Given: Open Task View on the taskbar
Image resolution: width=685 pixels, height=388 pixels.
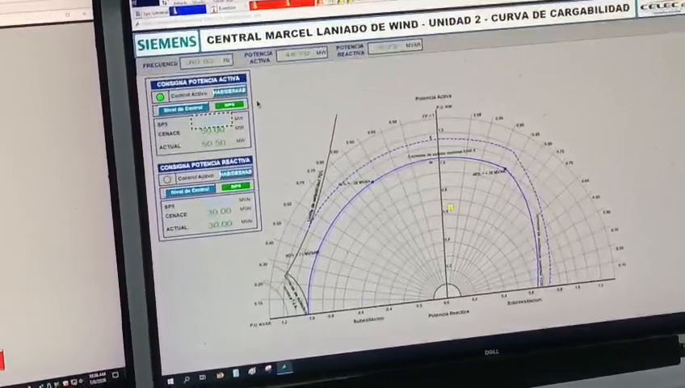Looking at the screenshot, I should coord(202,377).
